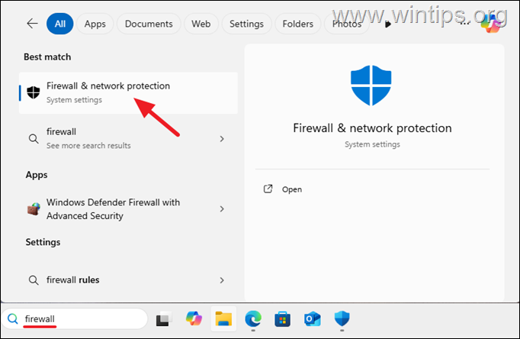This screenshot has width=520, height=339.
Task: Filter results by Folders
Action: point(297,24)
